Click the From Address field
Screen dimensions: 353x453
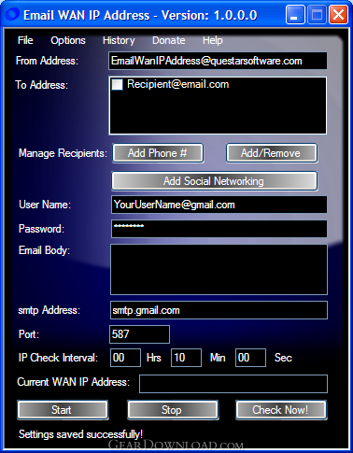[218, 61]
